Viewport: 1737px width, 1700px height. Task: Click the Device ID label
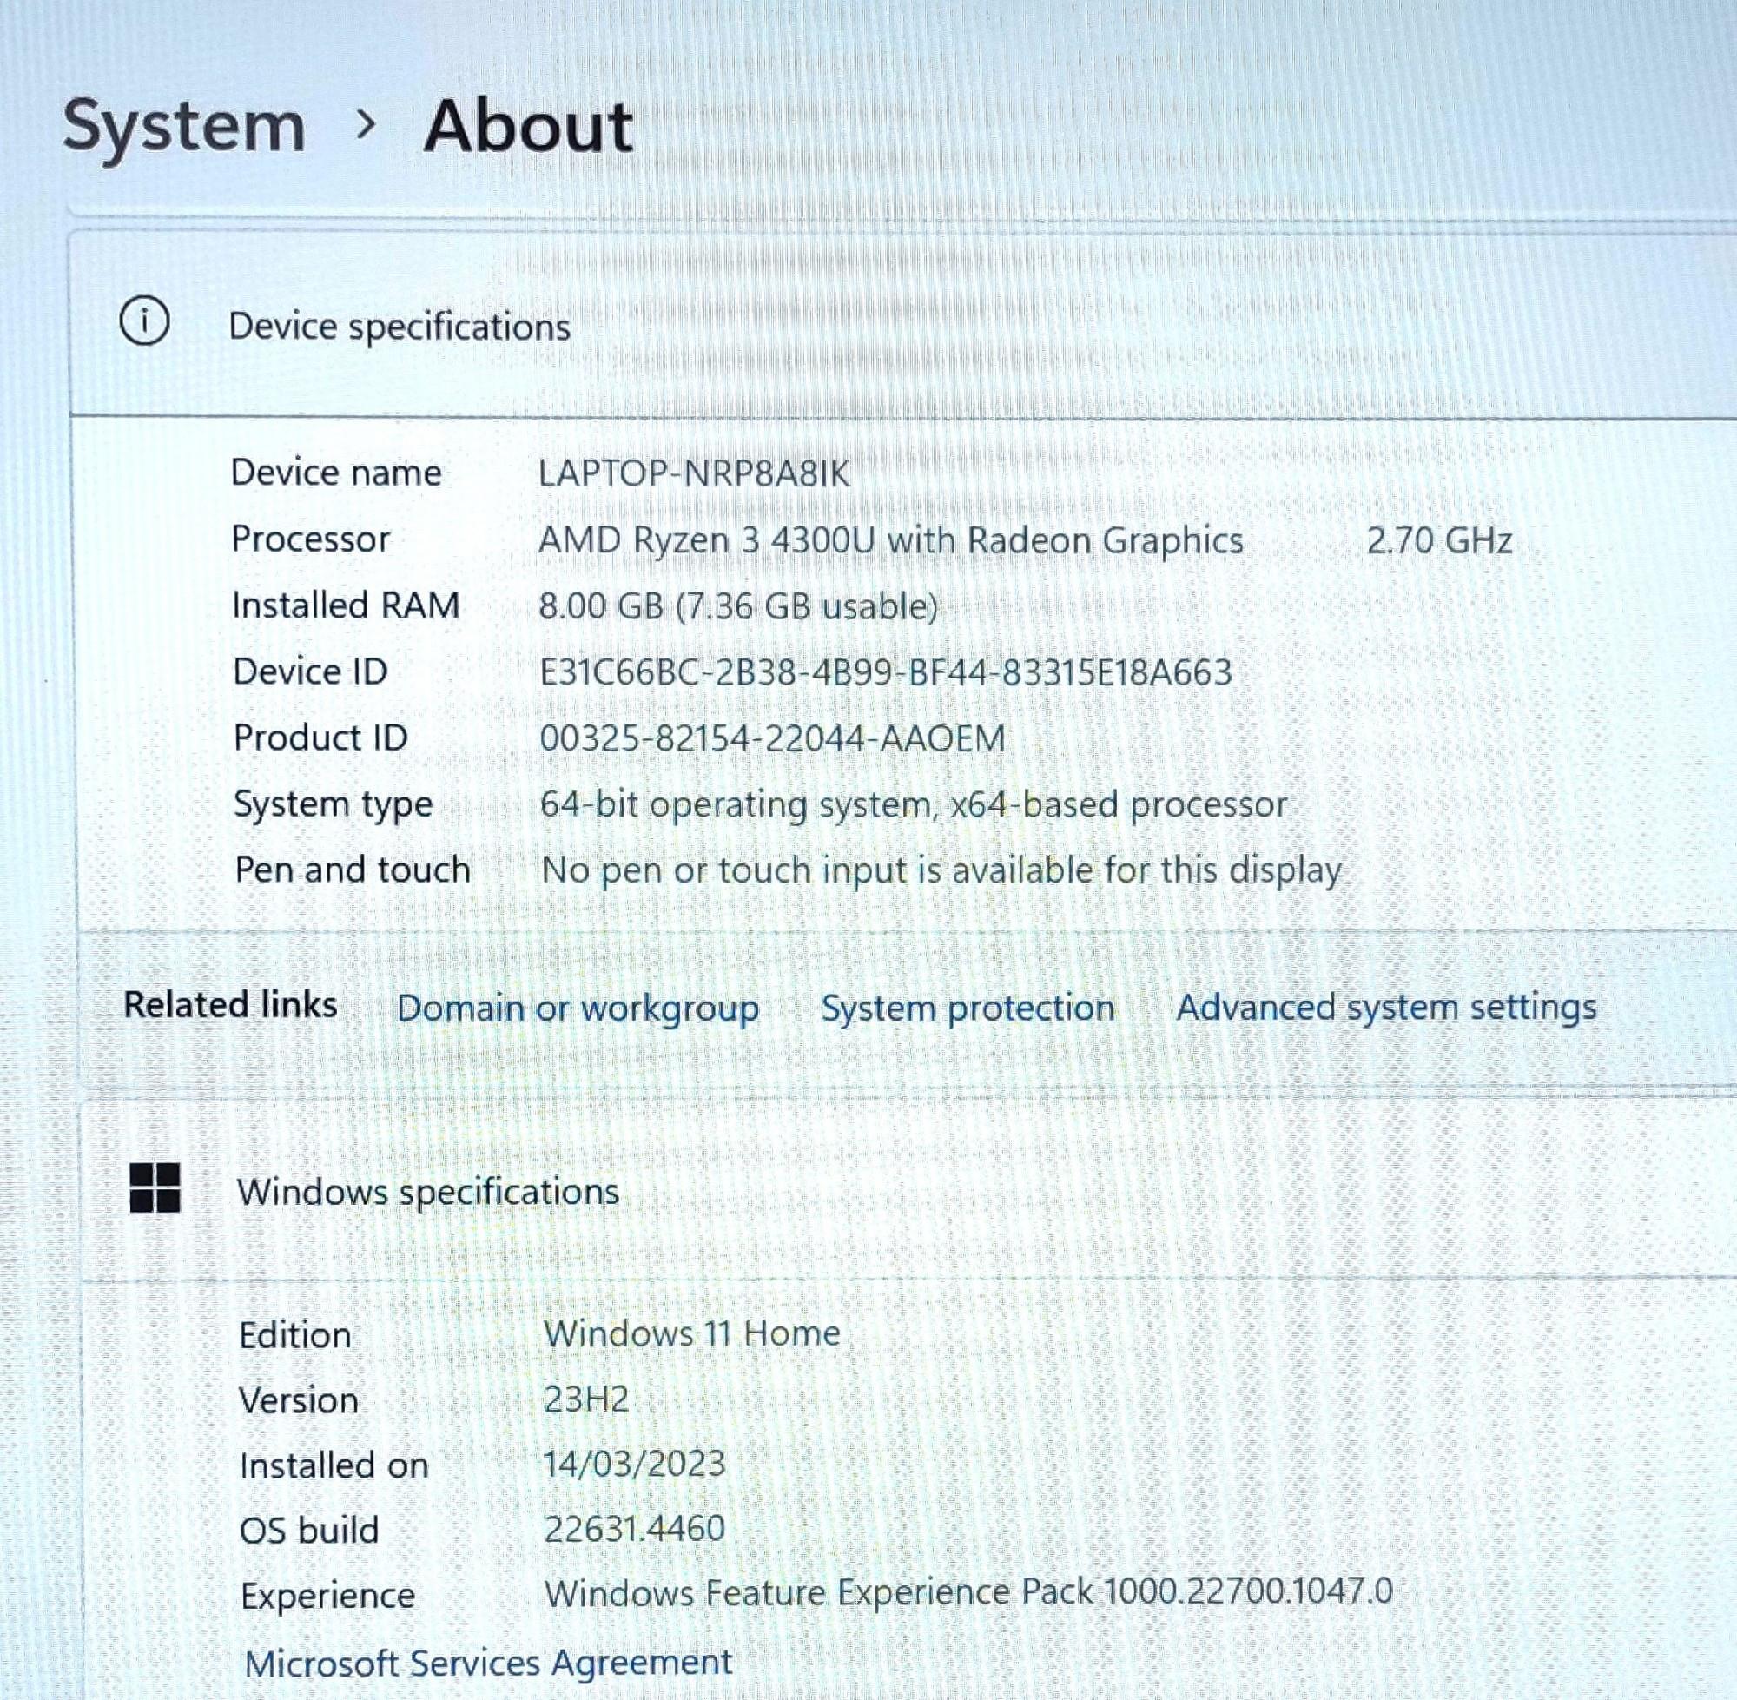click(x=311, y=671)
